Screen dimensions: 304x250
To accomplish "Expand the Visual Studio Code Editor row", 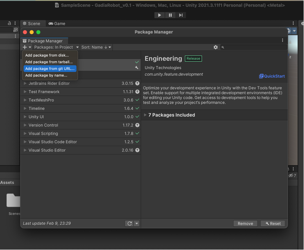I will [25, 142].
